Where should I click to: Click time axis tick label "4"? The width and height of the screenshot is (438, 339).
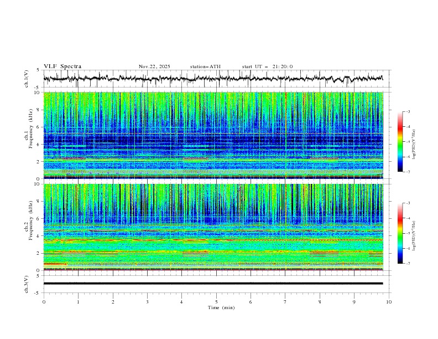(x=182, y=302)
